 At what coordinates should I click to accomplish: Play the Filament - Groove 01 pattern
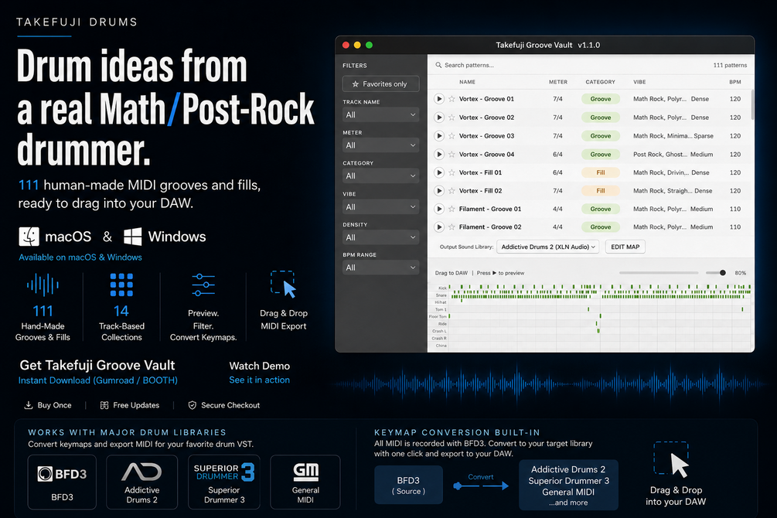[438, 210]
